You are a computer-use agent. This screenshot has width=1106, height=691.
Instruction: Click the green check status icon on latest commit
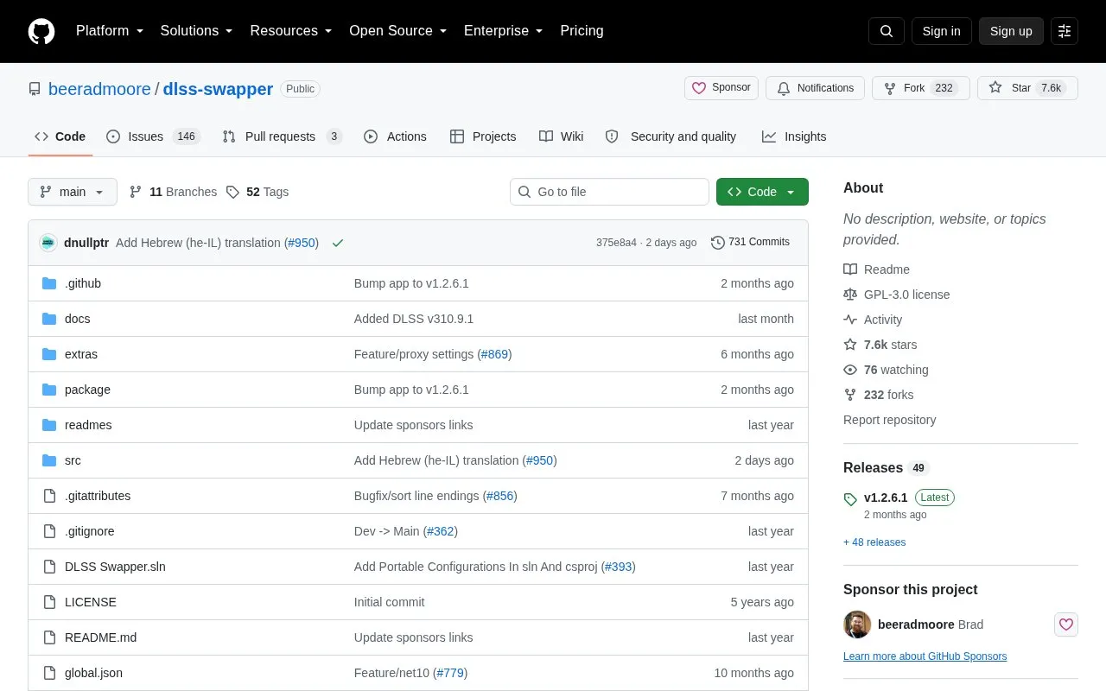coord(338,243)
